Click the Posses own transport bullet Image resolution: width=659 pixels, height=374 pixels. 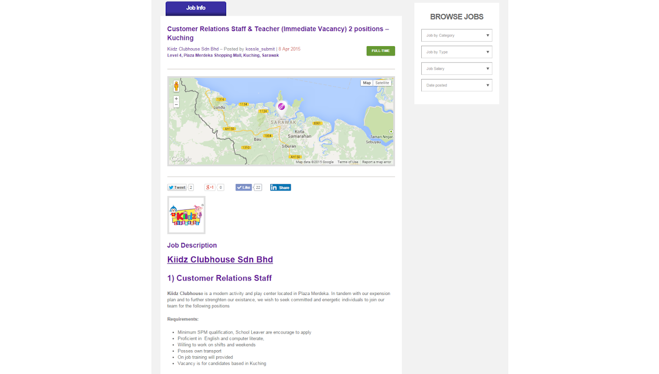click(199, 351)
